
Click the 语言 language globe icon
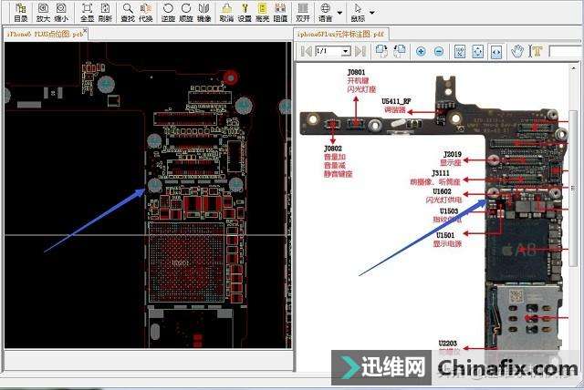click(325, 13)
